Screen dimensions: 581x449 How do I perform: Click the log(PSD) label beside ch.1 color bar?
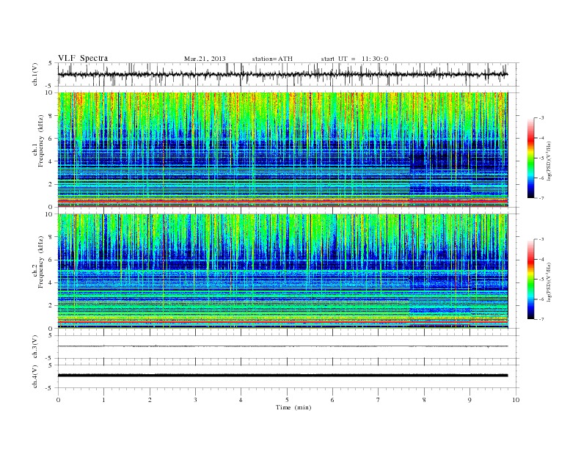pyautogui.click(x=549, y=161)
